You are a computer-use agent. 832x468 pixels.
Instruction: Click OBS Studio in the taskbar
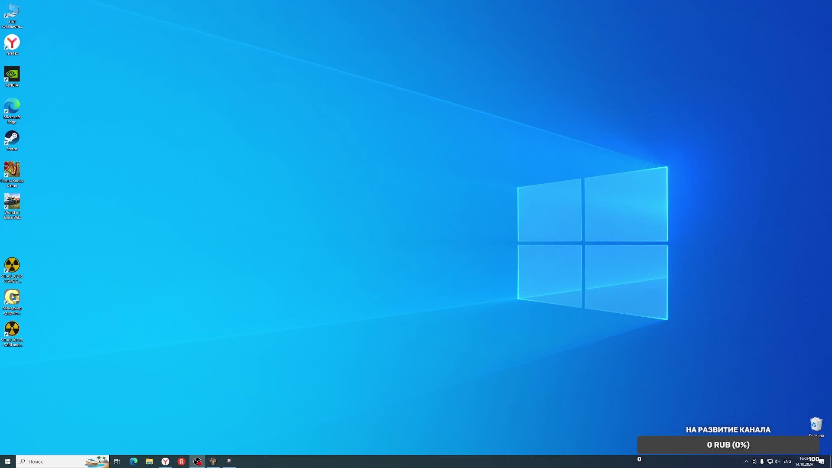197,461
